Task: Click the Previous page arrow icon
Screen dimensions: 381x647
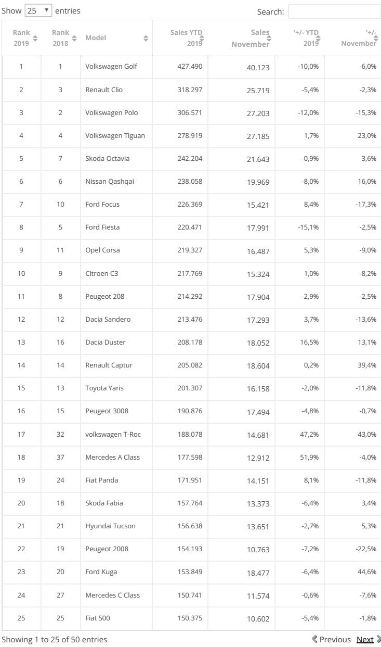Action: (314, 639)
